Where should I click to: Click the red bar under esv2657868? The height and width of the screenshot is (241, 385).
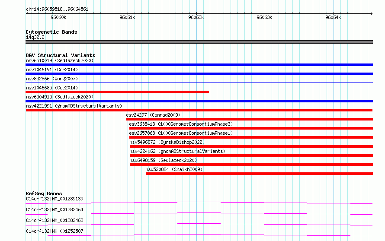(251, 137)
